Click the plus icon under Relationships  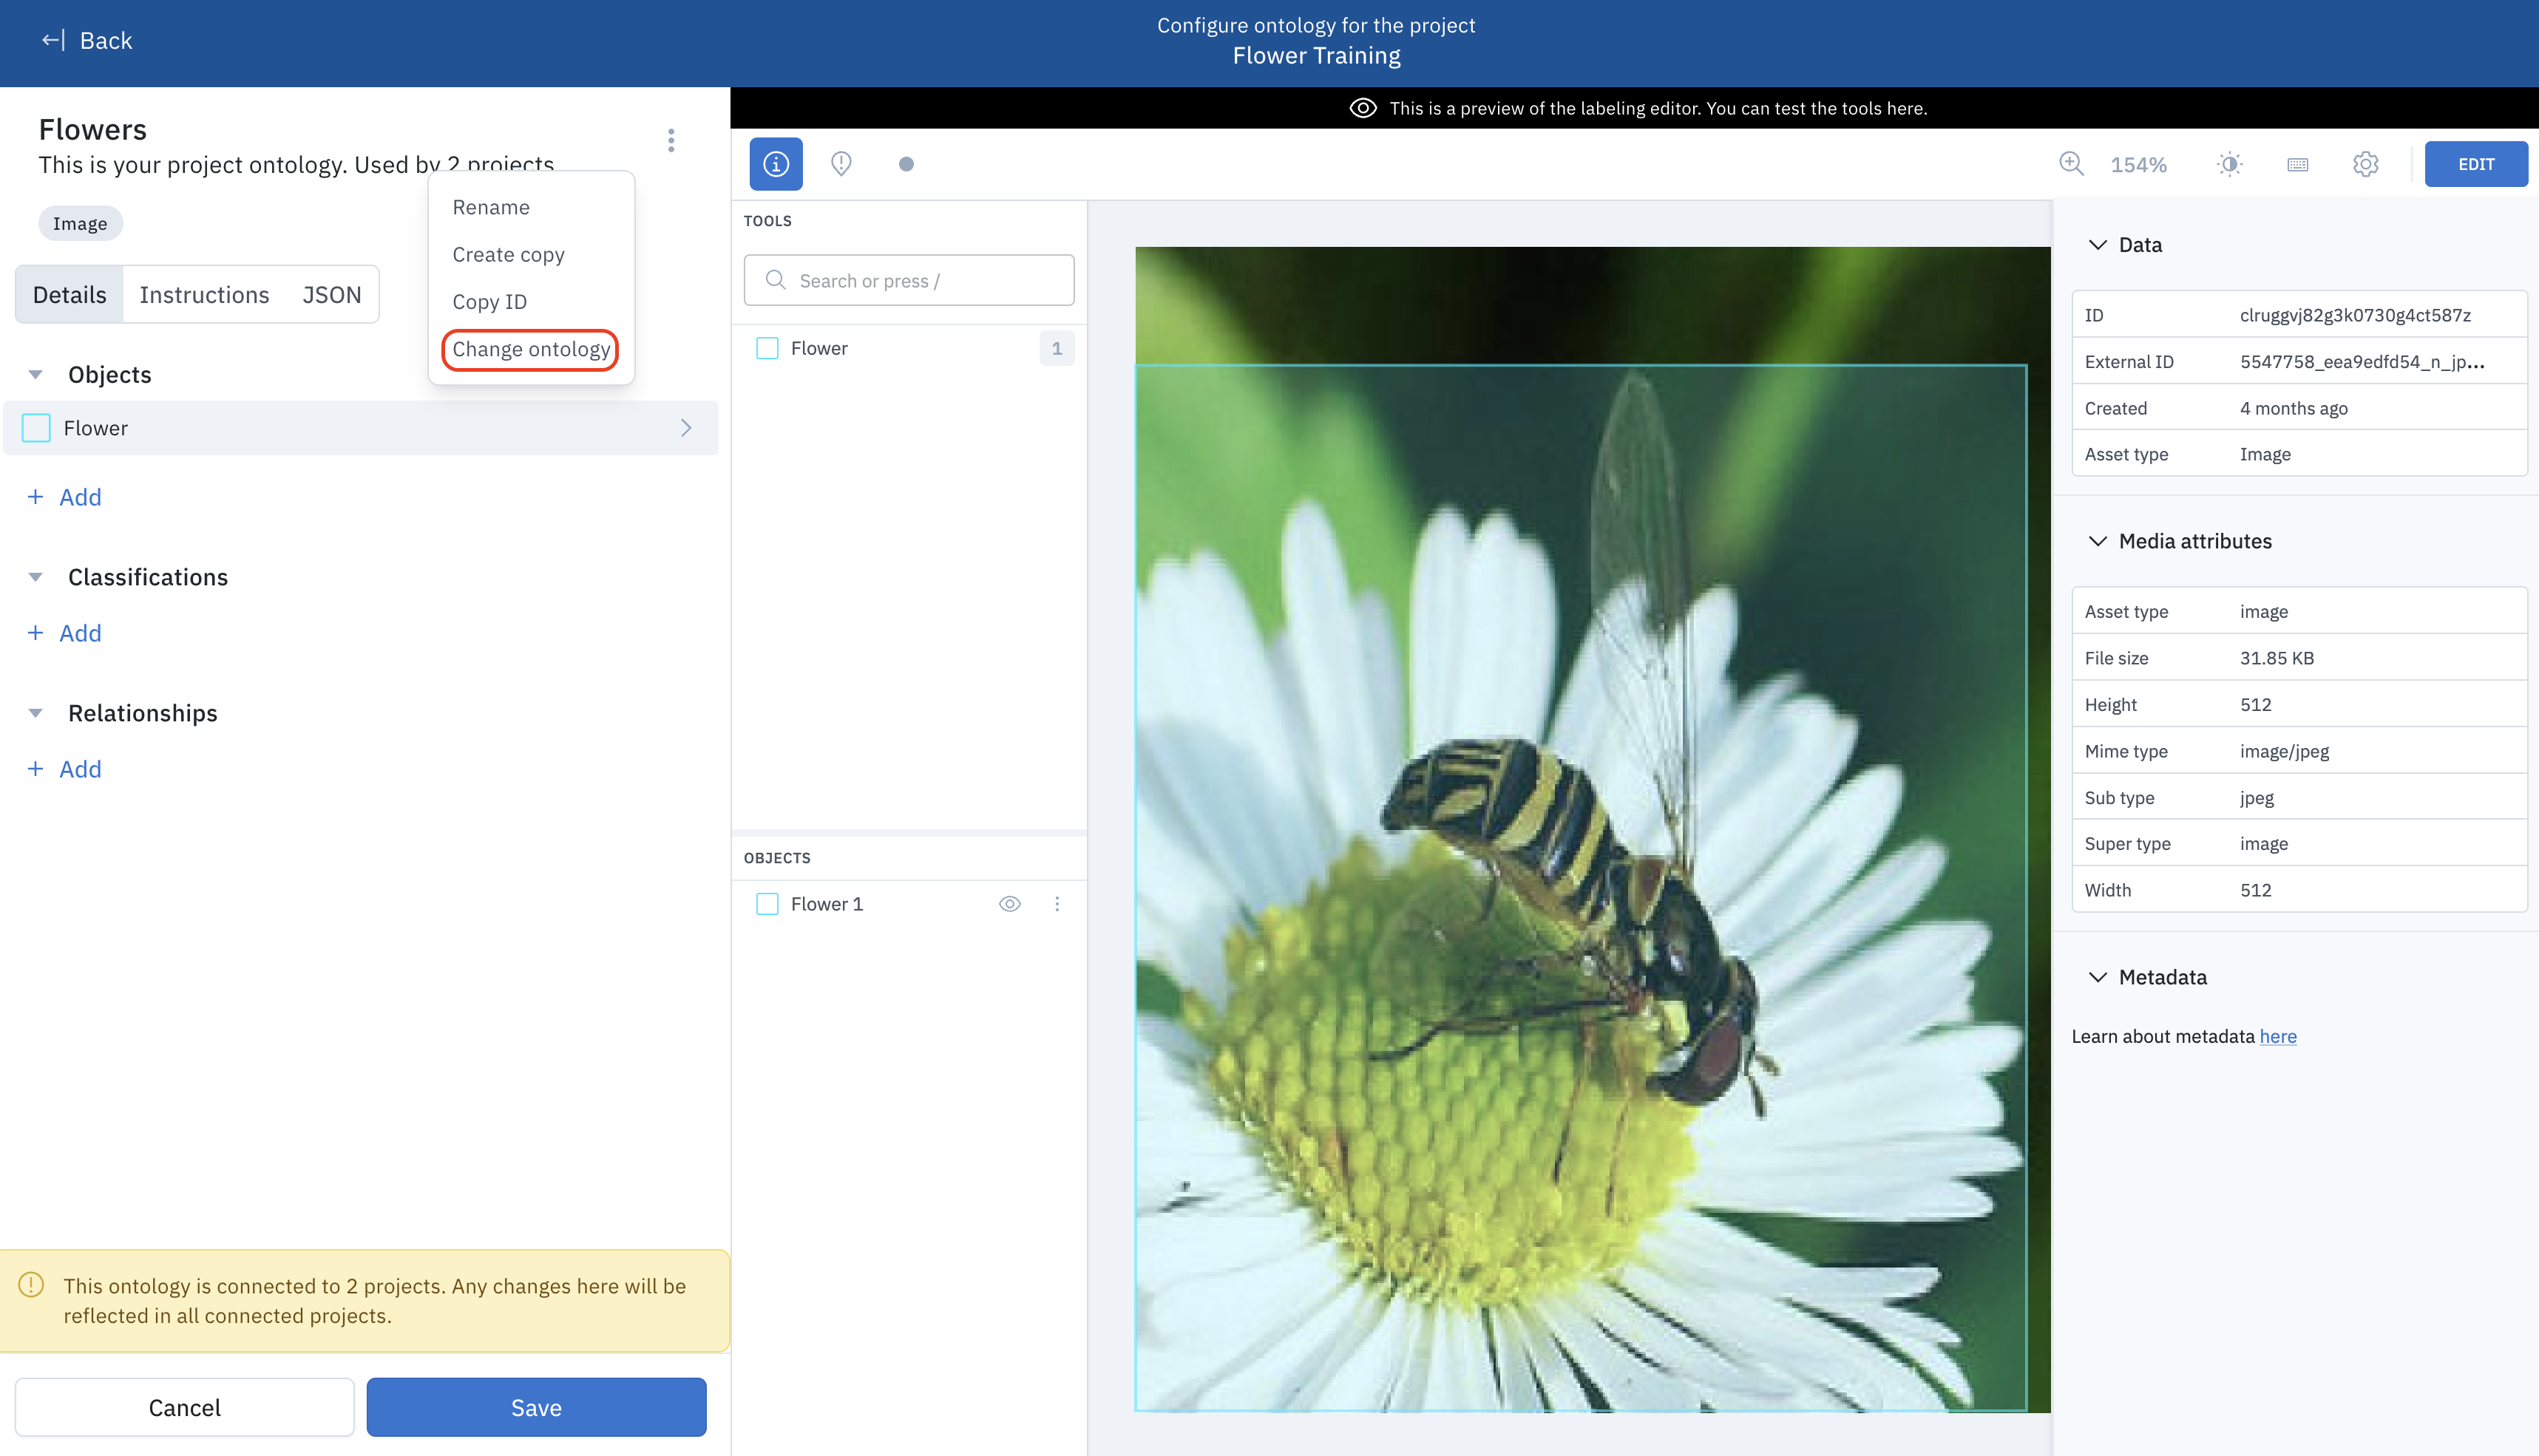click(x=35, y=769)
